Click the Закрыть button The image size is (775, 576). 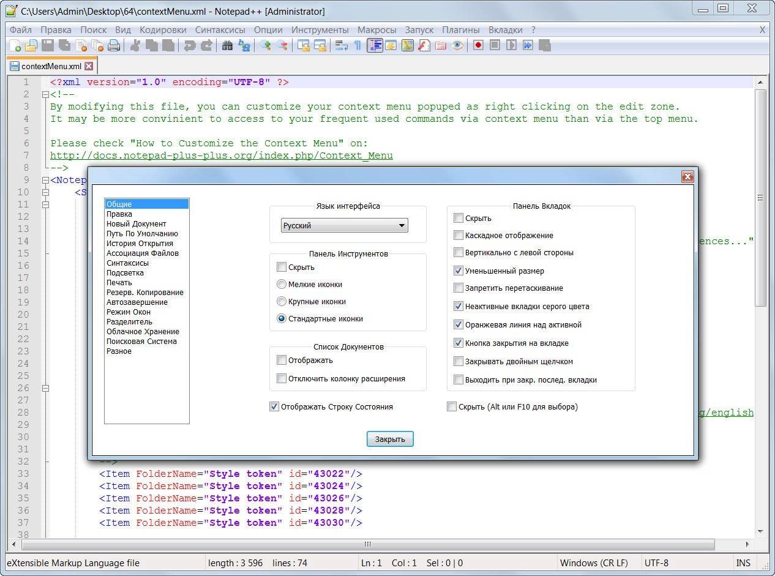(x=390, y=439)
